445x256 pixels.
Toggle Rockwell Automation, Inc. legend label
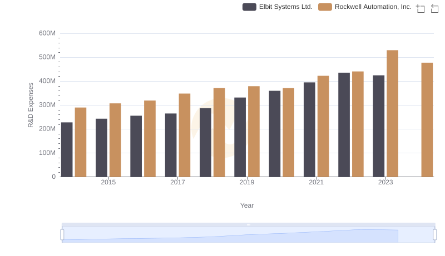tap(373, 7)
